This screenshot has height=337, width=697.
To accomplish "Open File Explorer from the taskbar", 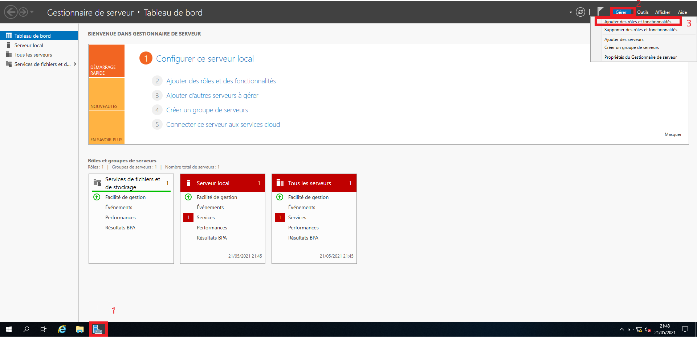I will (80, 329).
